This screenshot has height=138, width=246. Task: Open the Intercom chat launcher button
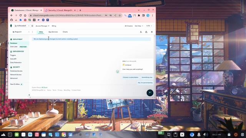point(150,93)
